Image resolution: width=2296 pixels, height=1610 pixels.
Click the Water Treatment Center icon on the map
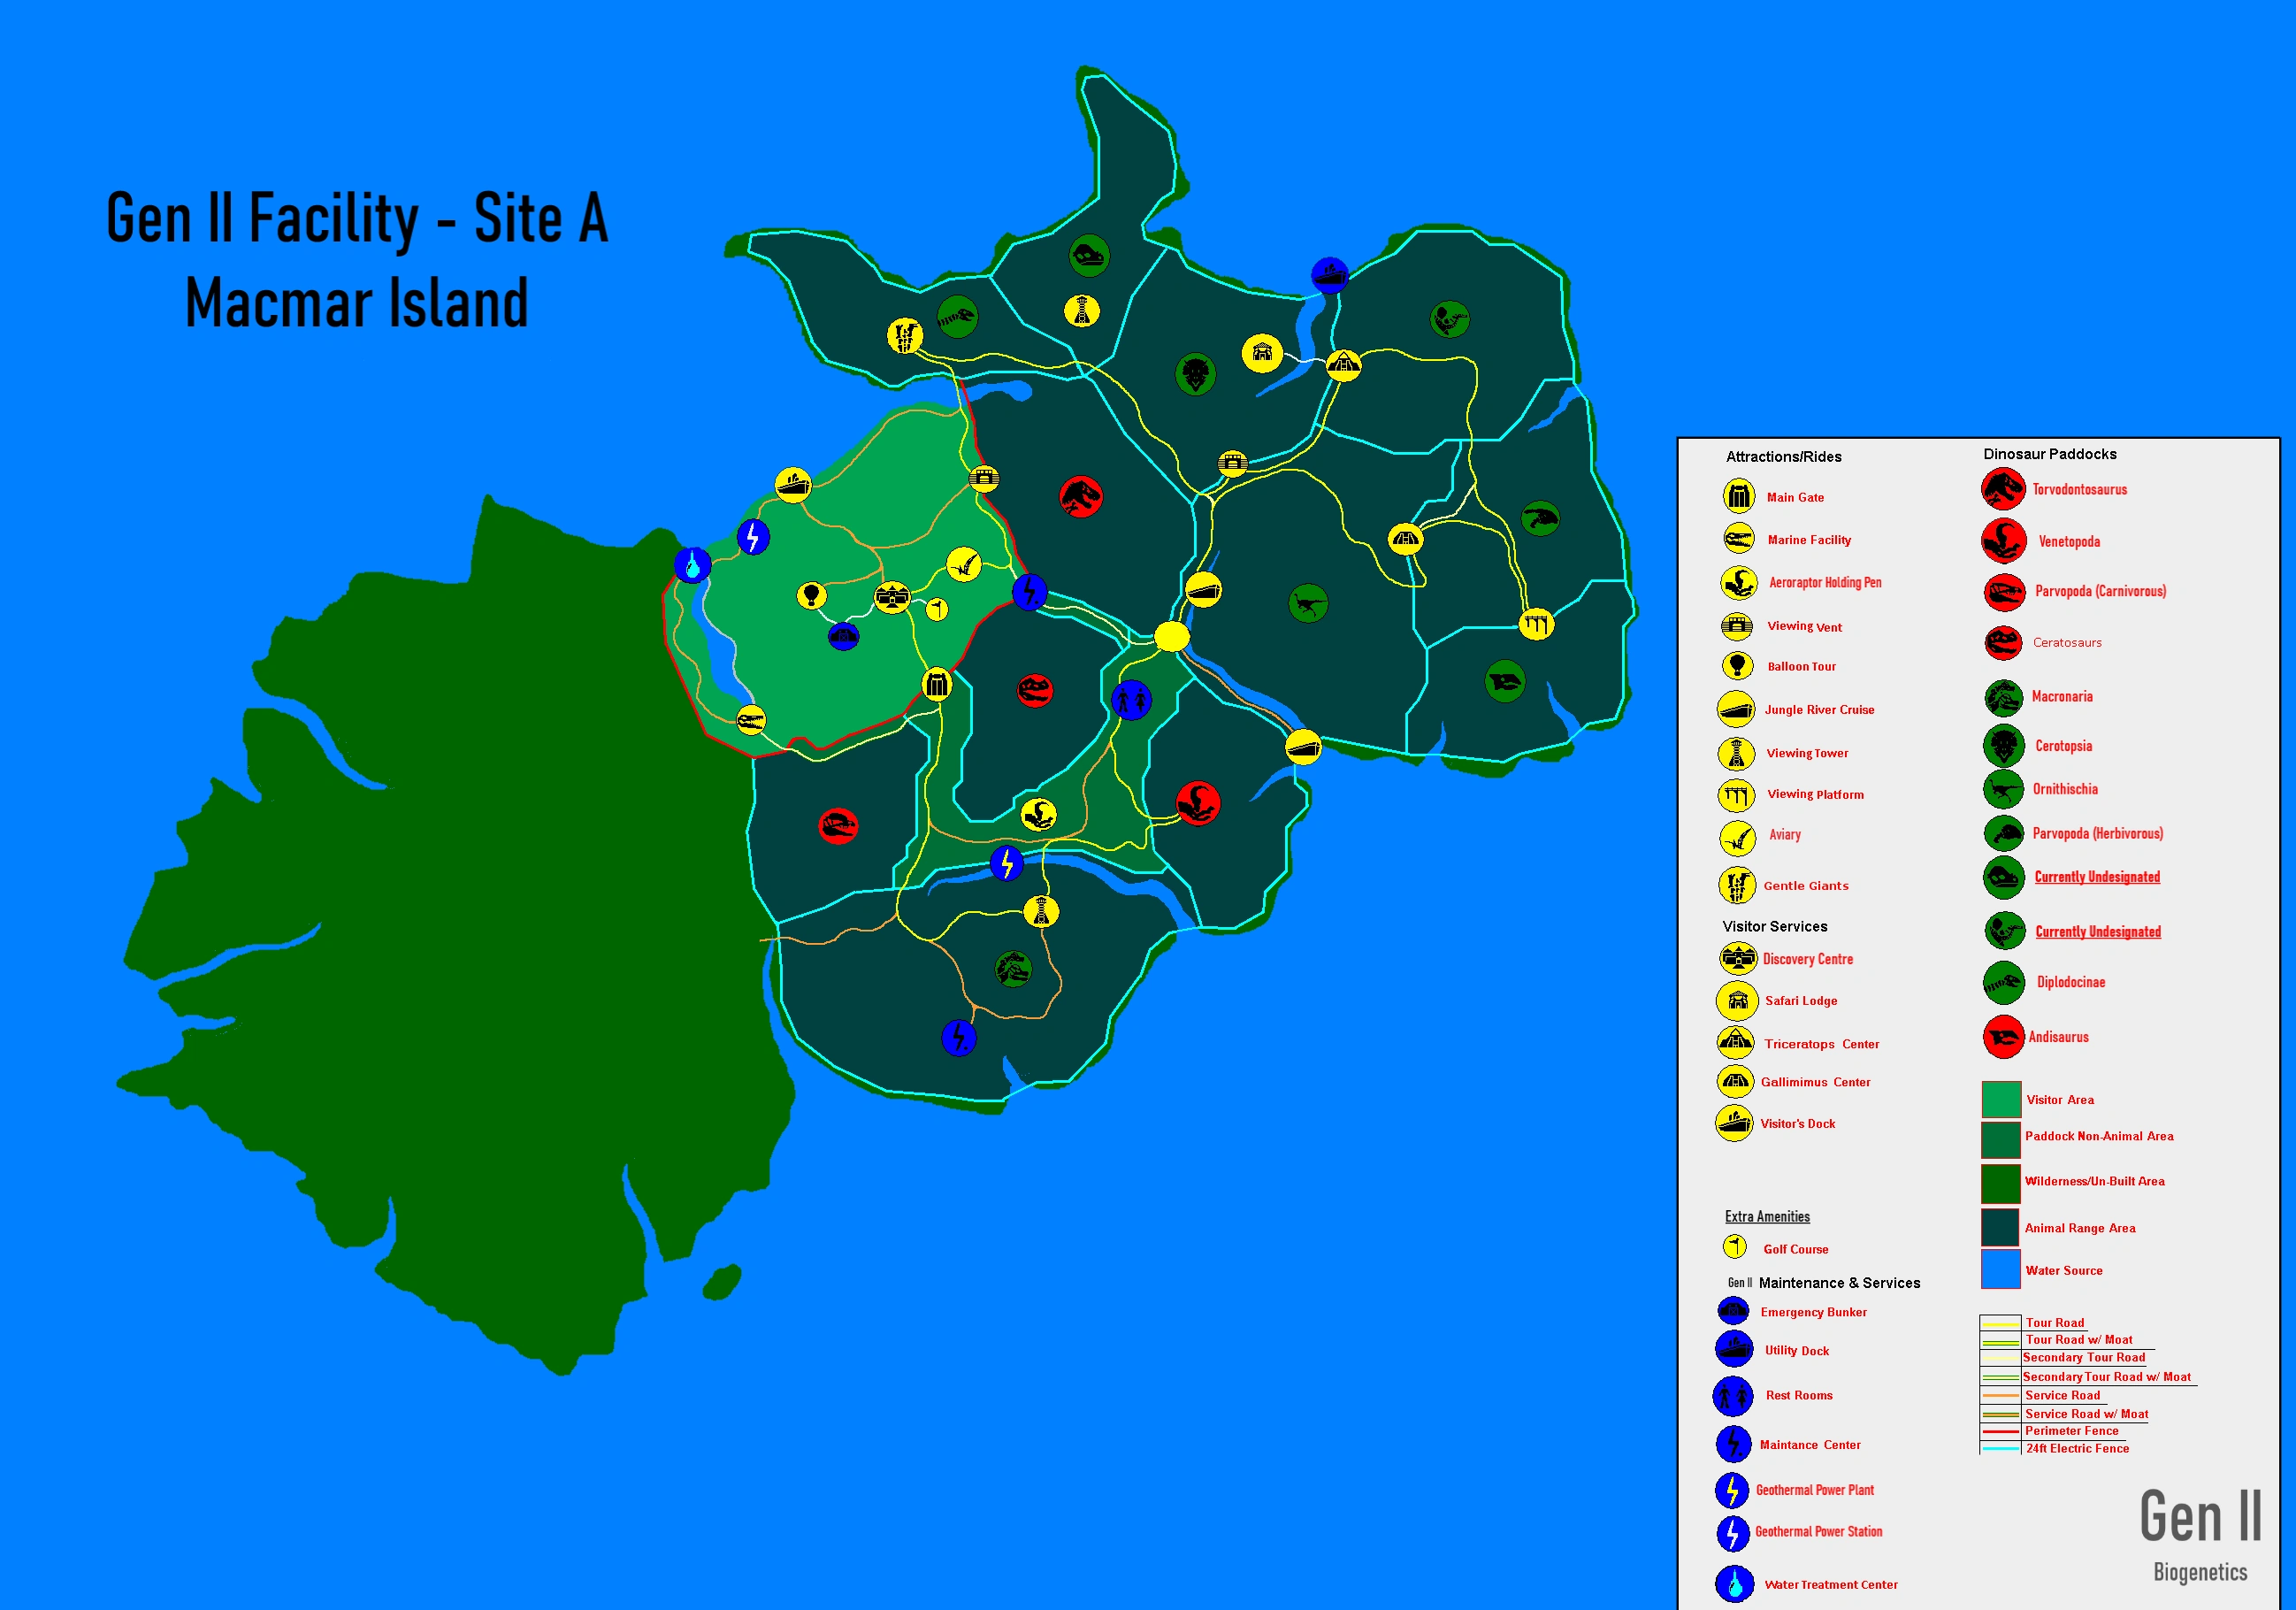coord(692,565)
